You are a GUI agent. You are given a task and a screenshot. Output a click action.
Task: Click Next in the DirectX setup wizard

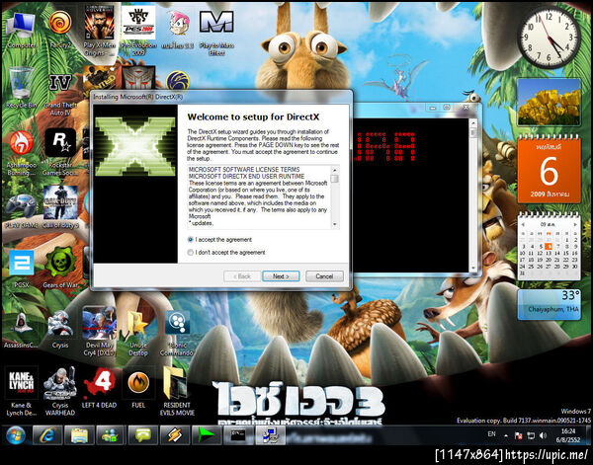point(281,276)
